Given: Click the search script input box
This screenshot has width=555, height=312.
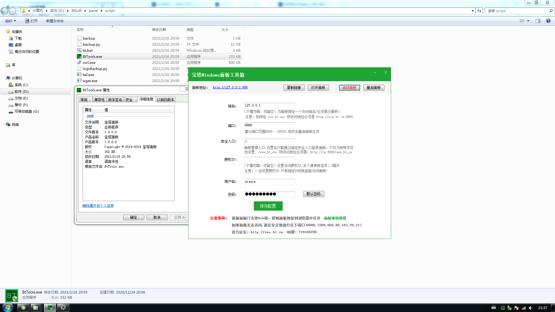Looking at the screenshot, I should (x=517, y=11).
